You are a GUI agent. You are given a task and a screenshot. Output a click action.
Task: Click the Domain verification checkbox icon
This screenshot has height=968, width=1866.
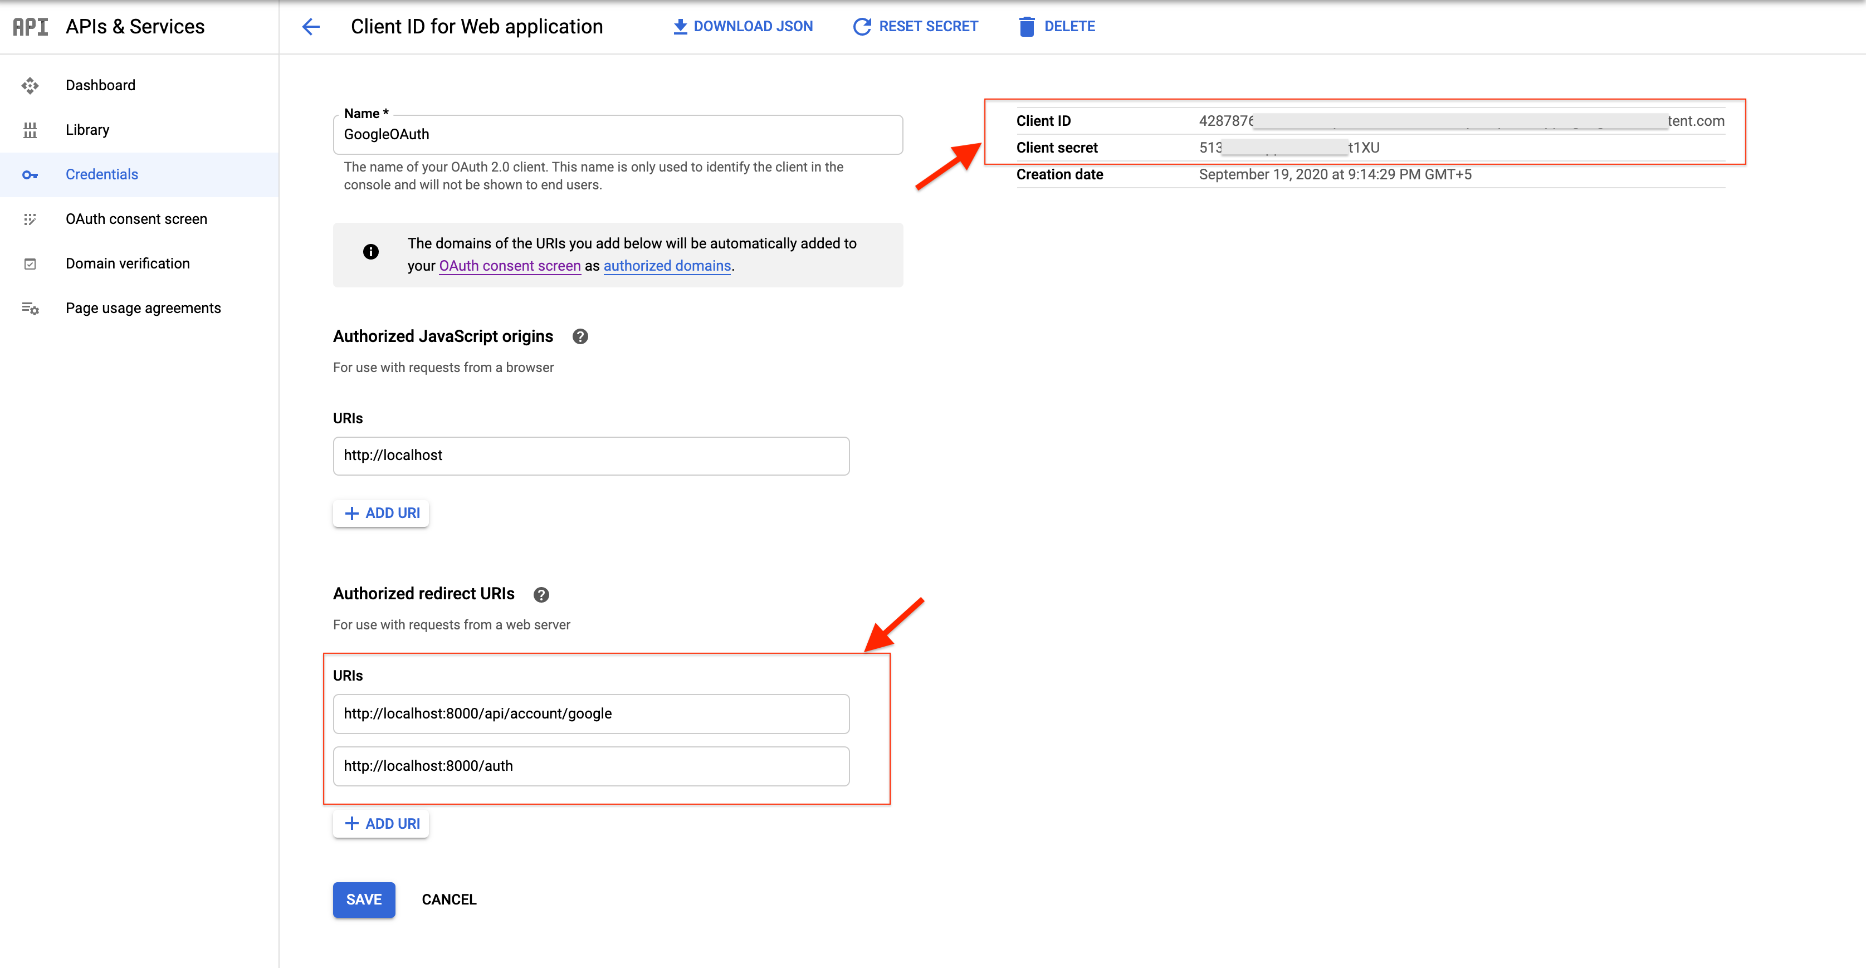tap(30, 264)
